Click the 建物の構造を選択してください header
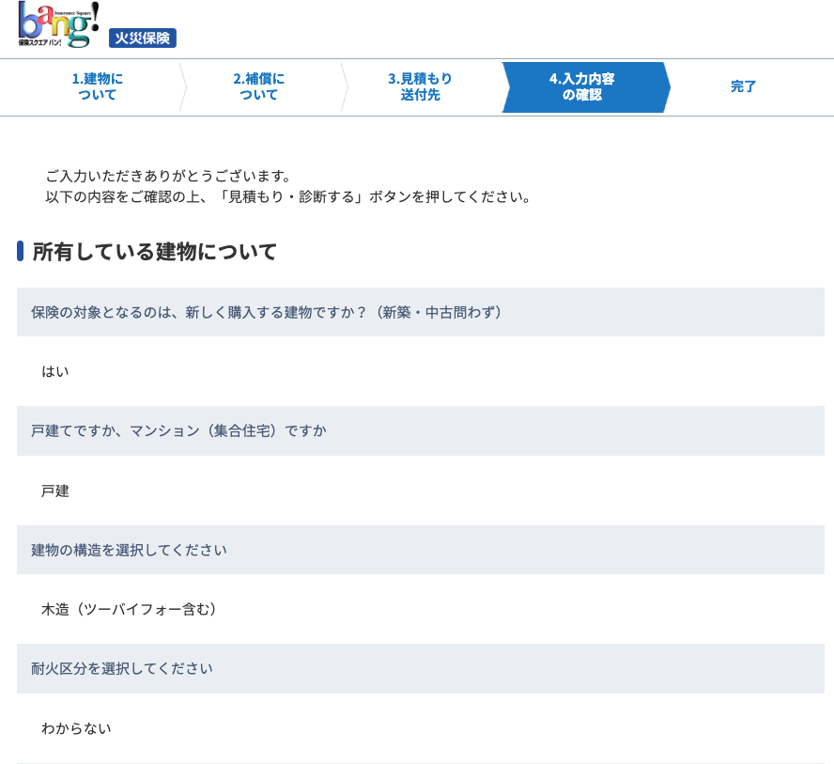 [129, 550]
